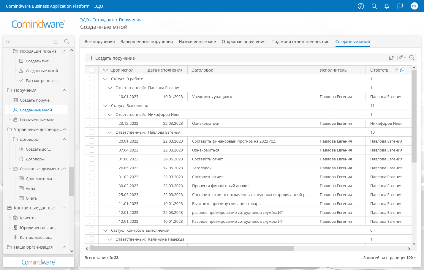The height and width of the screenshot is (270, 424).
Task: Open Клиенты in the navigation tree
Action: 28,218
